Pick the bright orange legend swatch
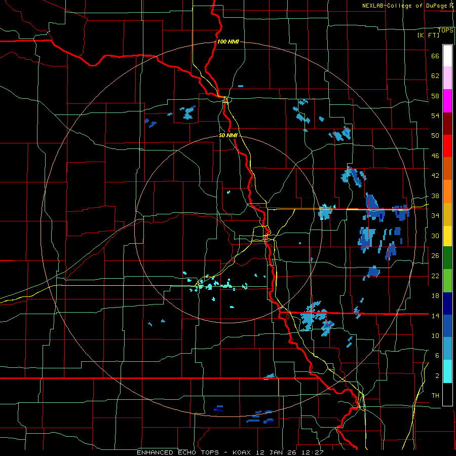 point(447,192)
